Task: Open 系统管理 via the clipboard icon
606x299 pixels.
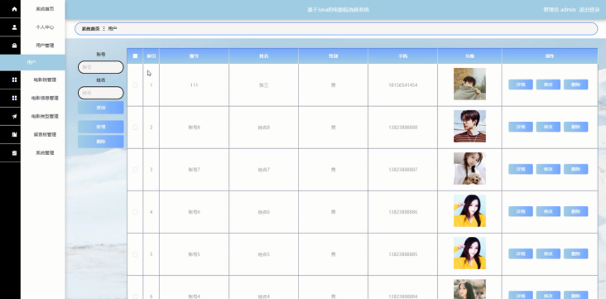Action: click(x=14, y=152)
